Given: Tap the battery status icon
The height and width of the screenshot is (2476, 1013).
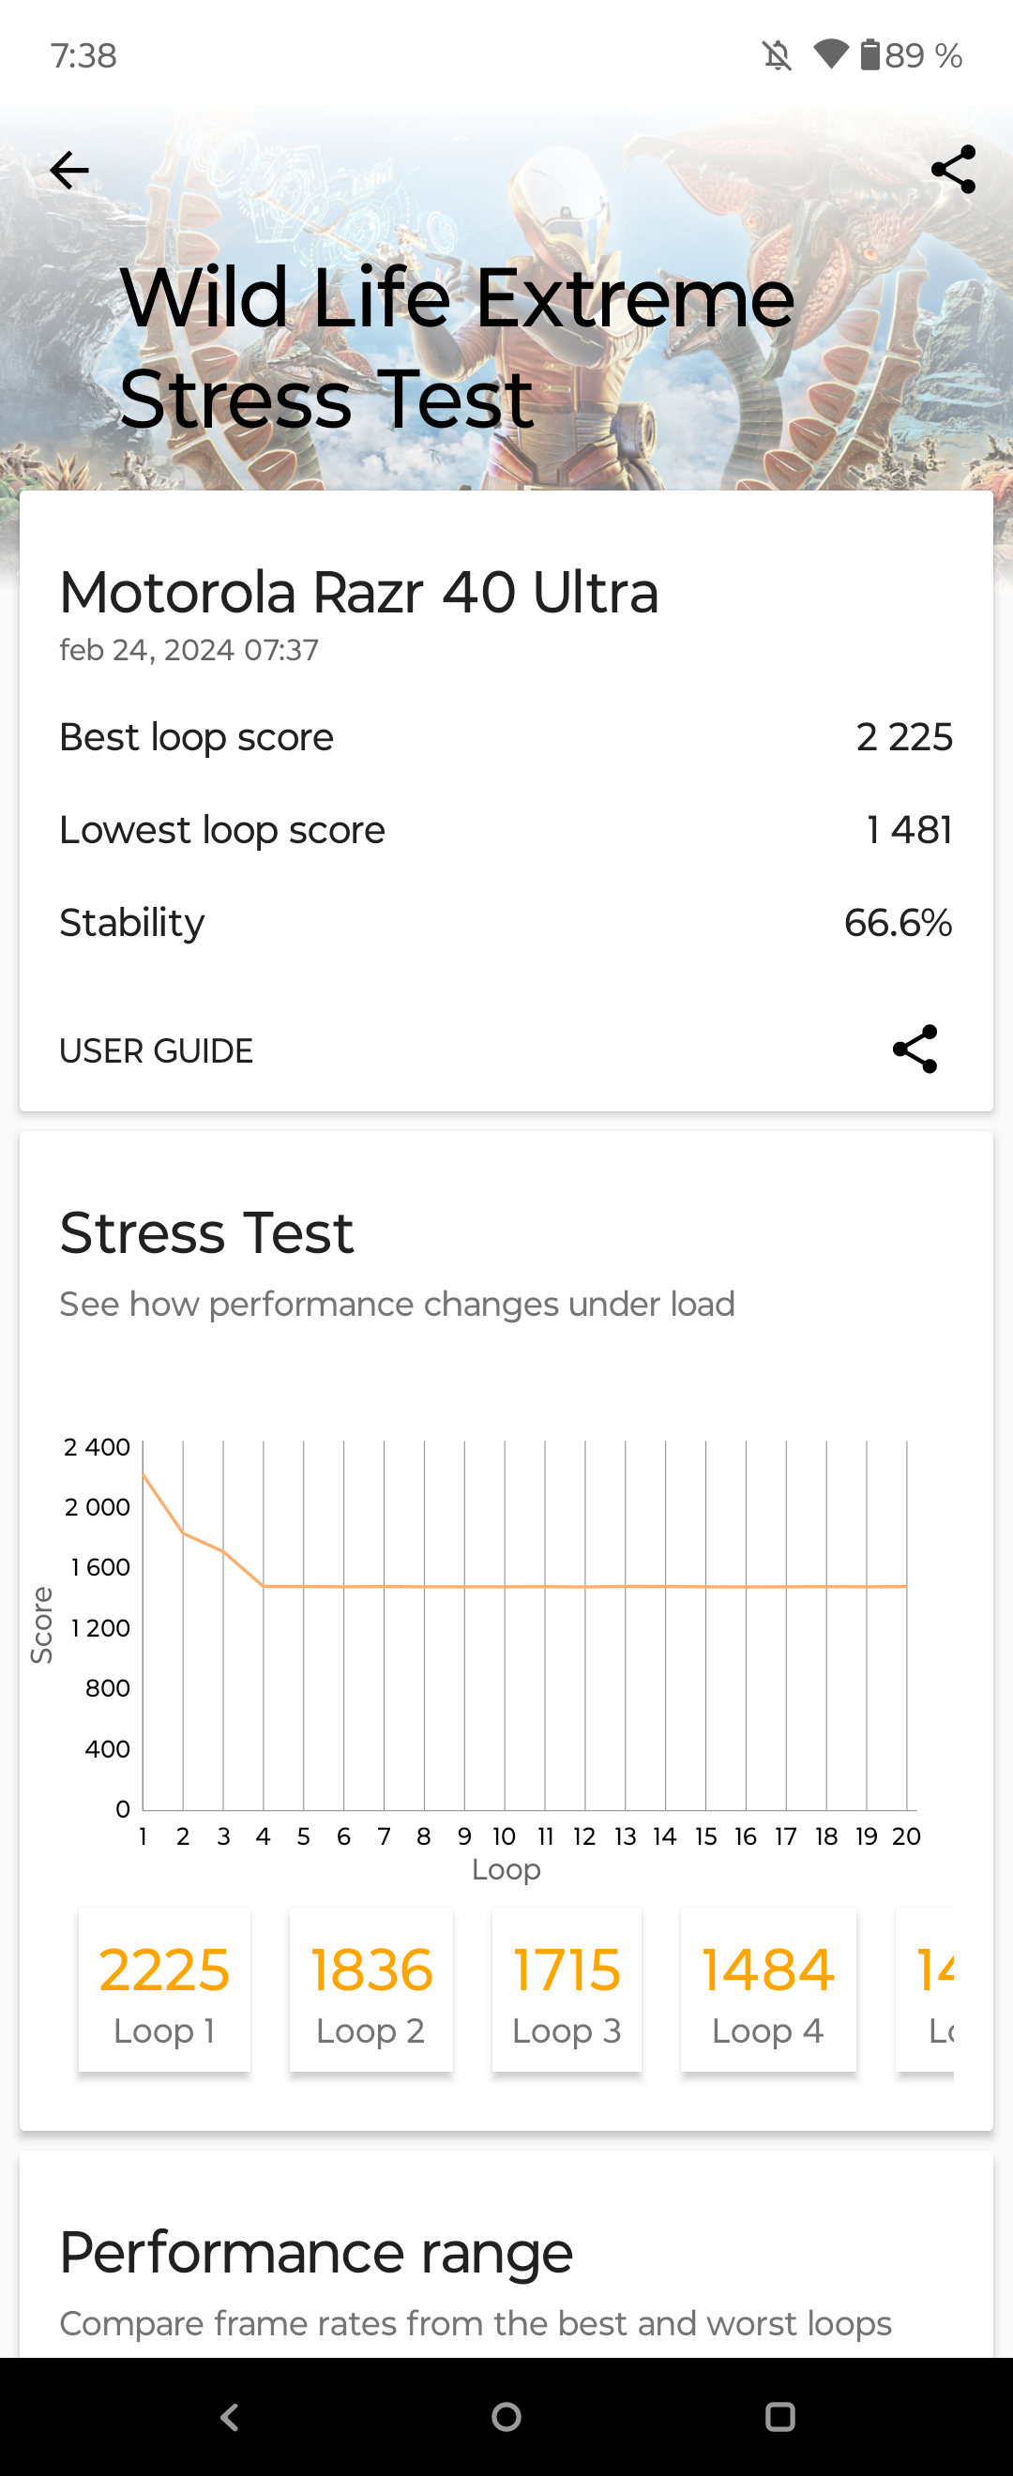Looking at the screenshot, I should coord(869,54).
